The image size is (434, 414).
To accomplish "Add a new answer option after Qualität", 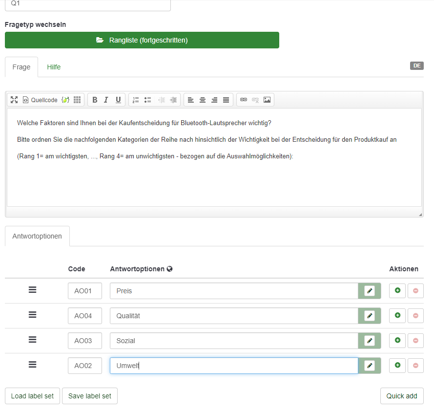I will [397, 316].
